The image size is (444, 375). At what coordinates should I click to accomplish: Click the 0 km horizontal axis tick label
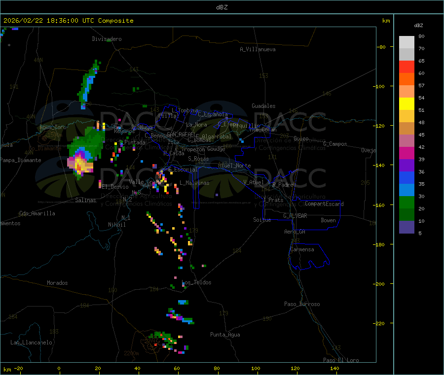click(59, 368)
